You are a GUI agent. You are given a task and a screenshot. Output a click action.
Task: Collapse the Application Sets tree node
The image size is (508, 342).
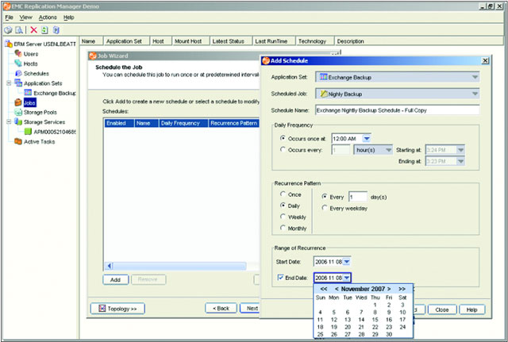click(9, 83)
